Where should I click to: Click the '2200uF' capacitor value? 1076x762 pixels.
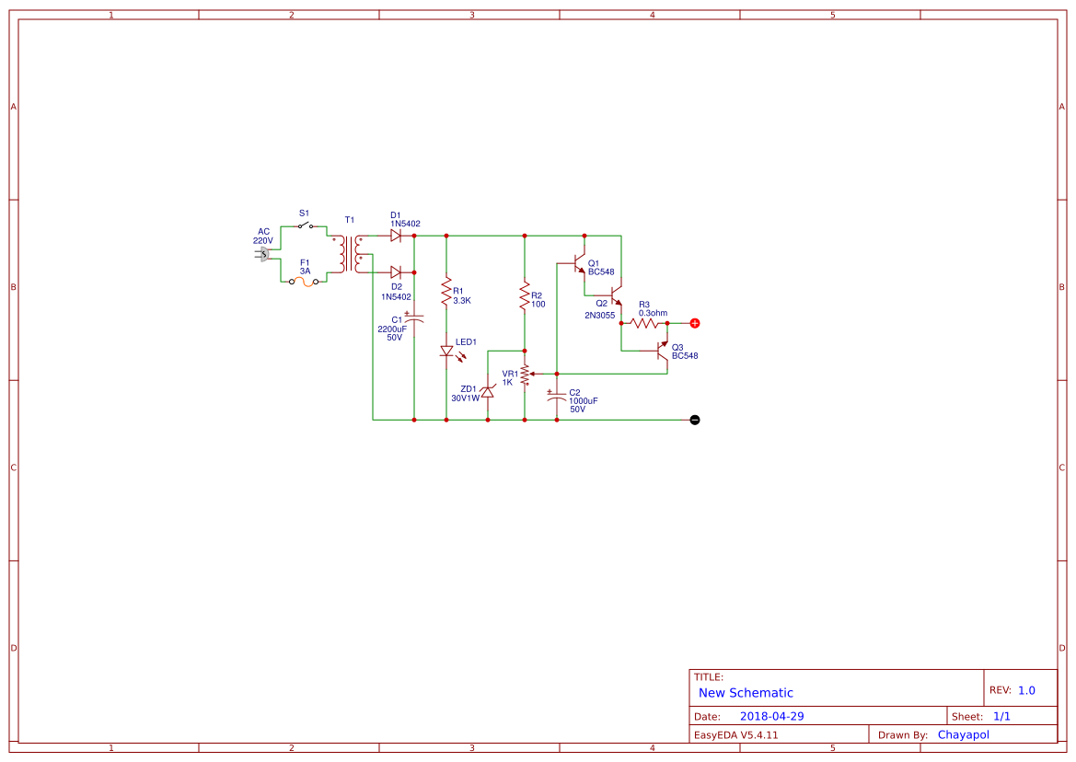[392, 329]
